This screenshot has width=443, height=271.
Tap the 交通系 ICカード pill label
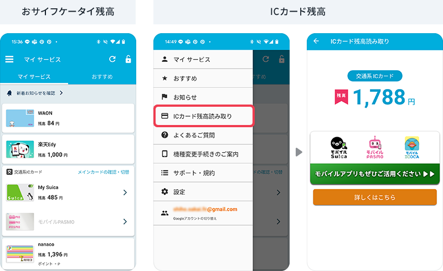tap(375, 76)
